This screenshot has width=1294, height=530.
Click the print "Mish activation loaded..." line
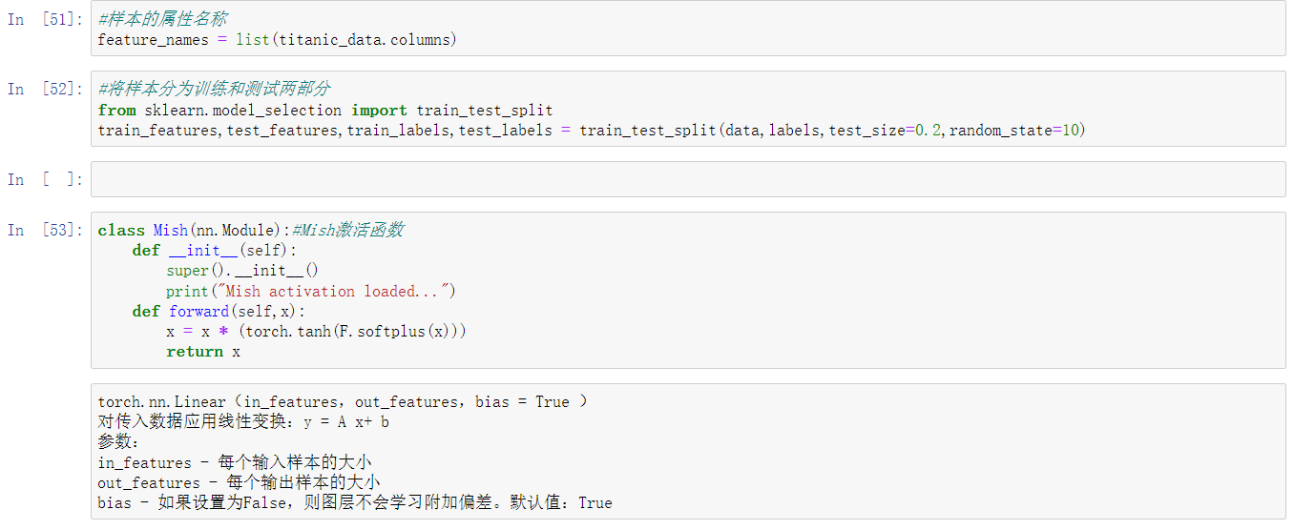[311, 291]
